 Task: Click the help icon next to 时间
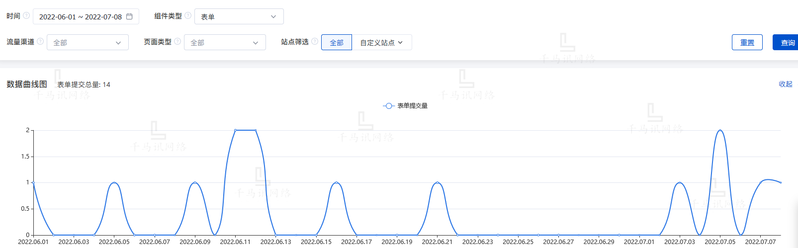pyautogui.click(x=26, y=16)
